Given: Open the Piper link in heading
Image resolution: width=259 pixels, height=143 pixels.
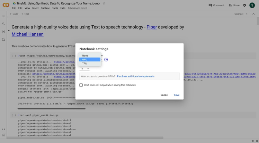Looking at the screenshot, I should point(152,27).
